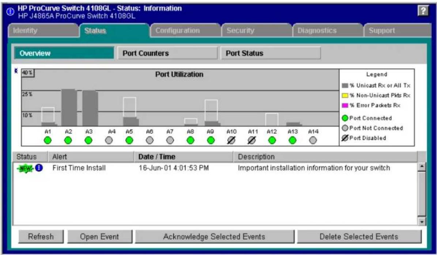
Task: Open the Identity tab
Action: pyautogui.click(x=43, y=31)
